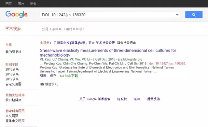Click the doi: 10.1242/jcs.186320 snippet text
The image size is (208, 127).
(x=167, y=63)
